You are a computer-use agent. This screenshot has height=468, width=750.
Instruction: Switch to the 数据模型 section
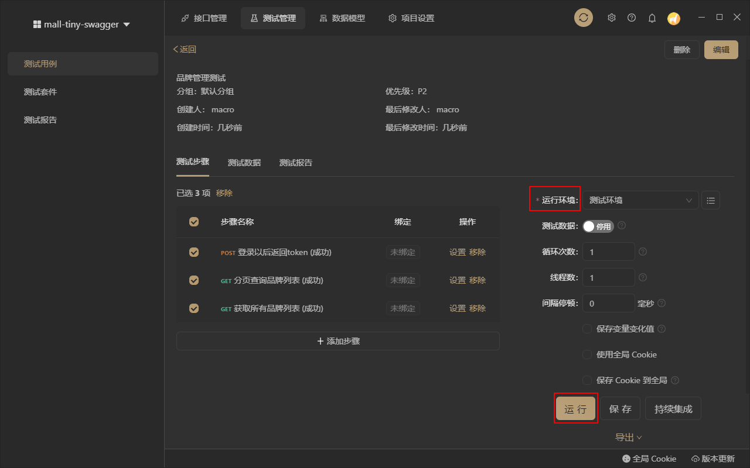tap(343, 18)
